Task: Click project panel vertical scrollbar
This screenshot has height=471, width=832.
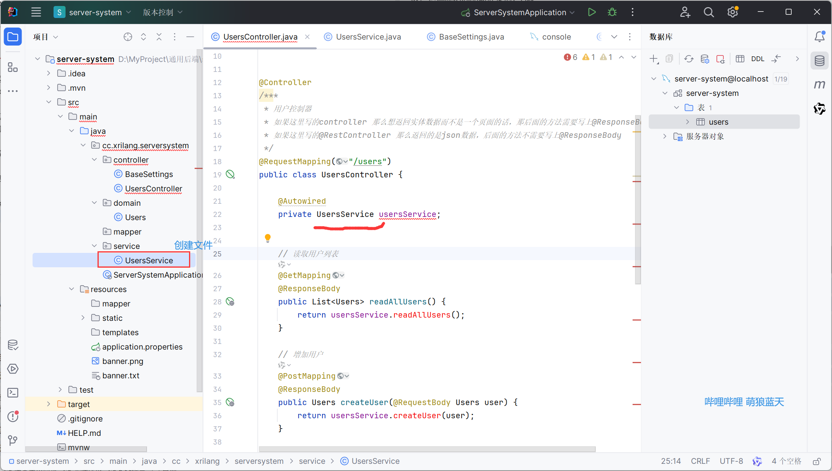Action: 199,221
